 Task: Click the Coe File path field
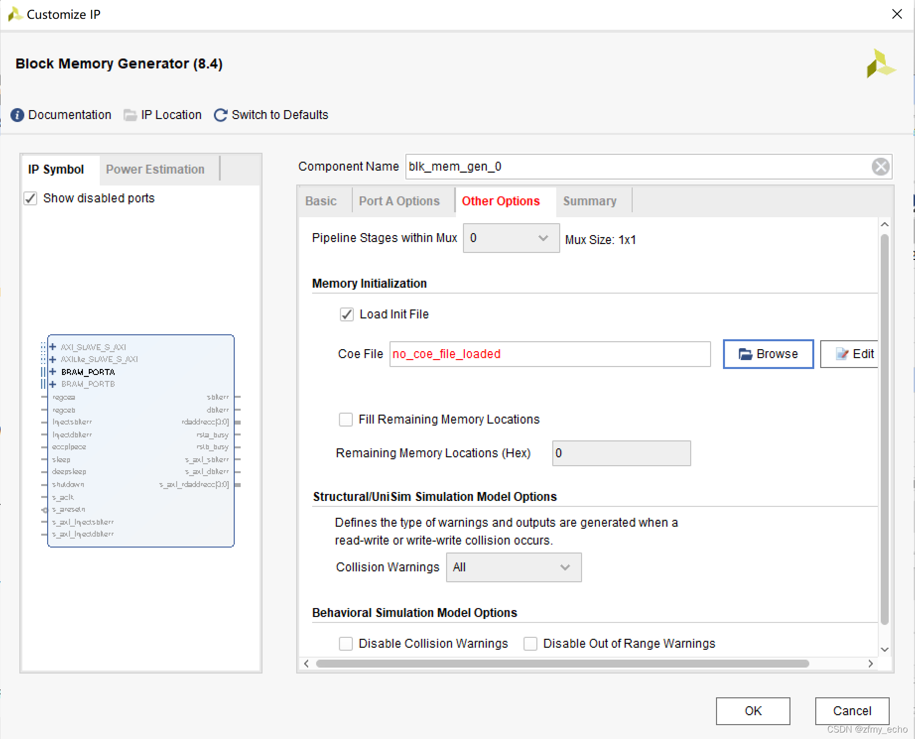tap(550, 354)
